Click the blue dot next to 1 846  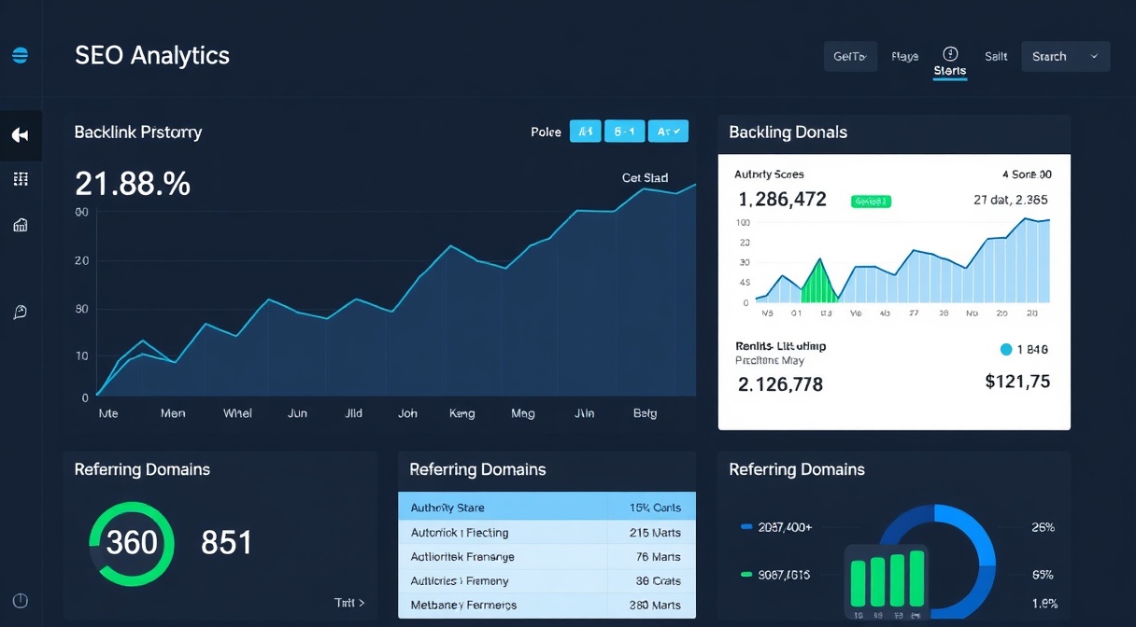(x=1006, y=350)
